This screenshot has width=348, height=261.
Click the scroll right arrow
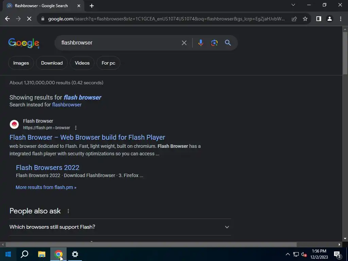[340, 245]
